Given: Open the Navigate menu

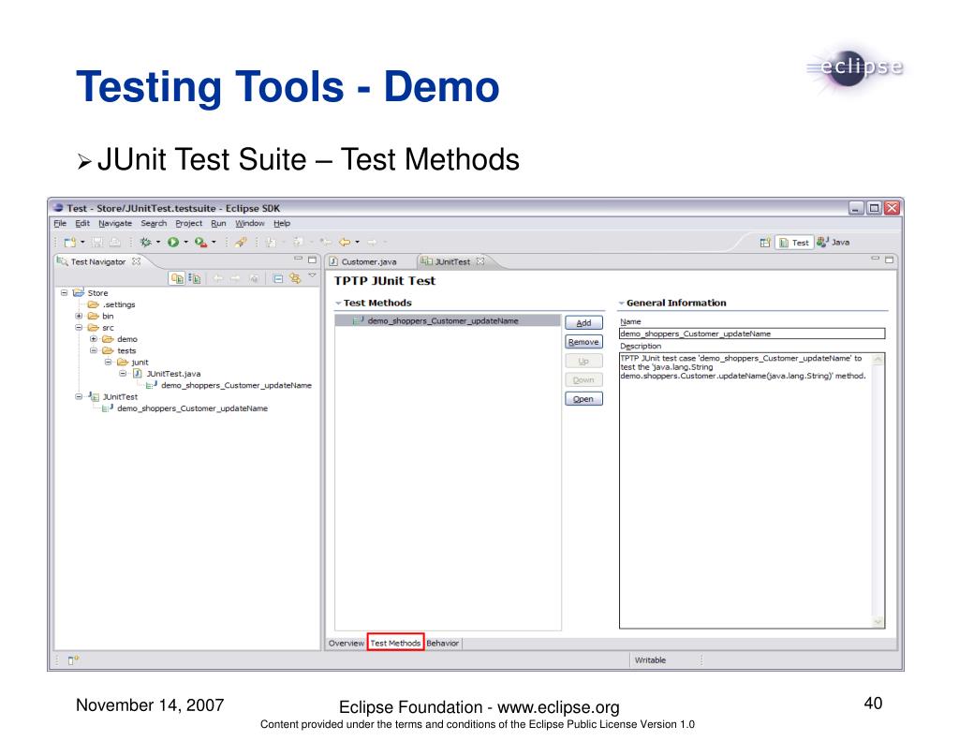Looking at the screenshot, I should tap(115, 223).
